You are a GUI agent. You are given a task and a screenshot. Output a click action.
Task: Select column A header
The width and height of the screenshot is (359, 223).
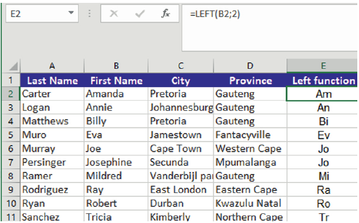coord(52,66)
